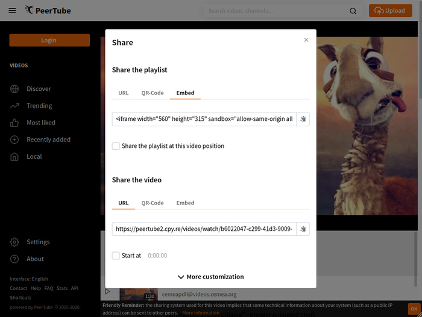Click the Local menu label
422x317 pixels.
pyautogui.click(x=34, y=156)
